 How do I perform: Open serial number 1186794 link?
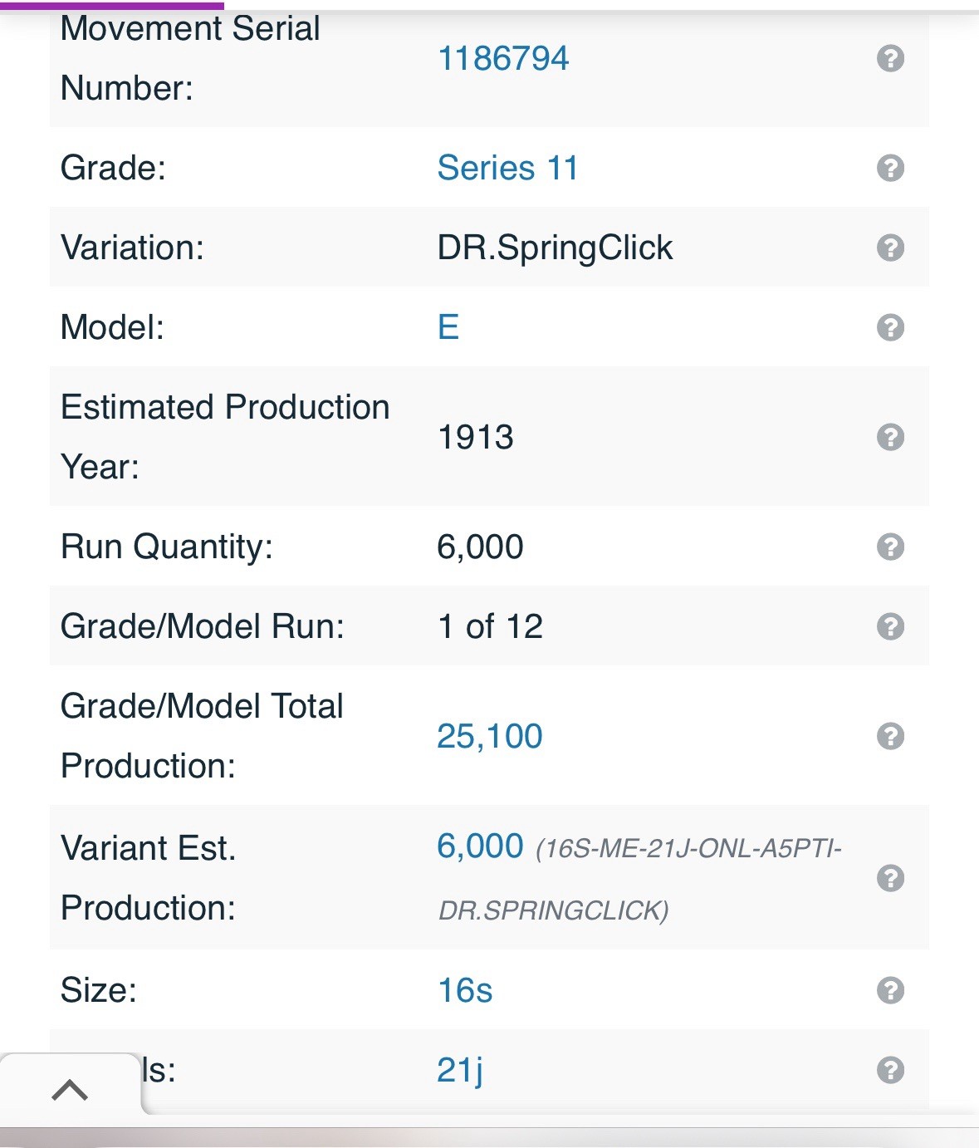[x=502, y=59]
